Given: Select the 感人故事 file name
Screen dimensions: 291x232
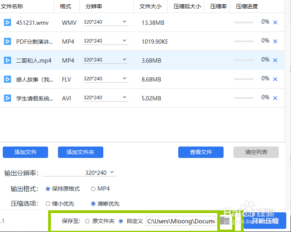Looking at the screenshot, I should [x=35, y=80].
